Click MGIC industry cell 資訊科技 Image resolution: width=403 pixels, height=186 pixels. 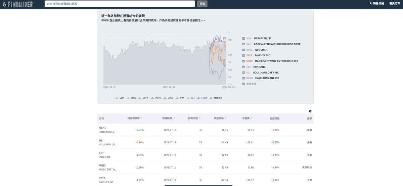pos(307,167)
